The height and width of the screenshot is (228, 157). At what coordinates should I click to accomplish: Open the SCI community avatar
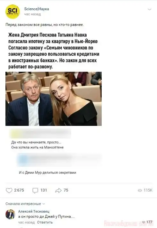[13, 12]
